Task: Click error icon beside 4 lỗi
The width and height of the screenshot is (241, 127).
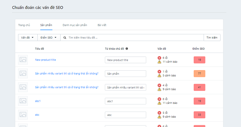Action: point(159,85)
